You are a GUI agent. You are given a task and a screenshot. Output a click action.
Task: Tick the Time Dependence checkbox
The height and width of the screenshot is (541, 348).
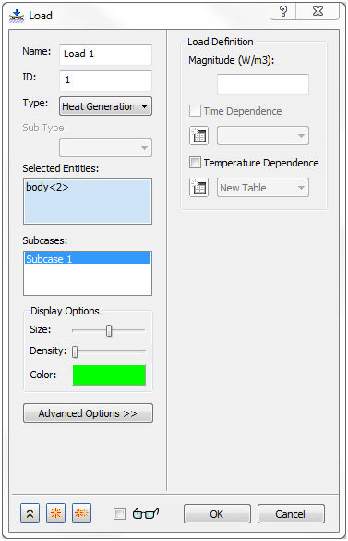(x=195, y=111)
